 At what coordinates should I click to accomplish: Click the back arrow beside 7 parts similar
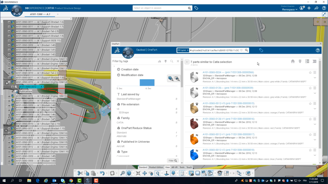coord(187,62)
